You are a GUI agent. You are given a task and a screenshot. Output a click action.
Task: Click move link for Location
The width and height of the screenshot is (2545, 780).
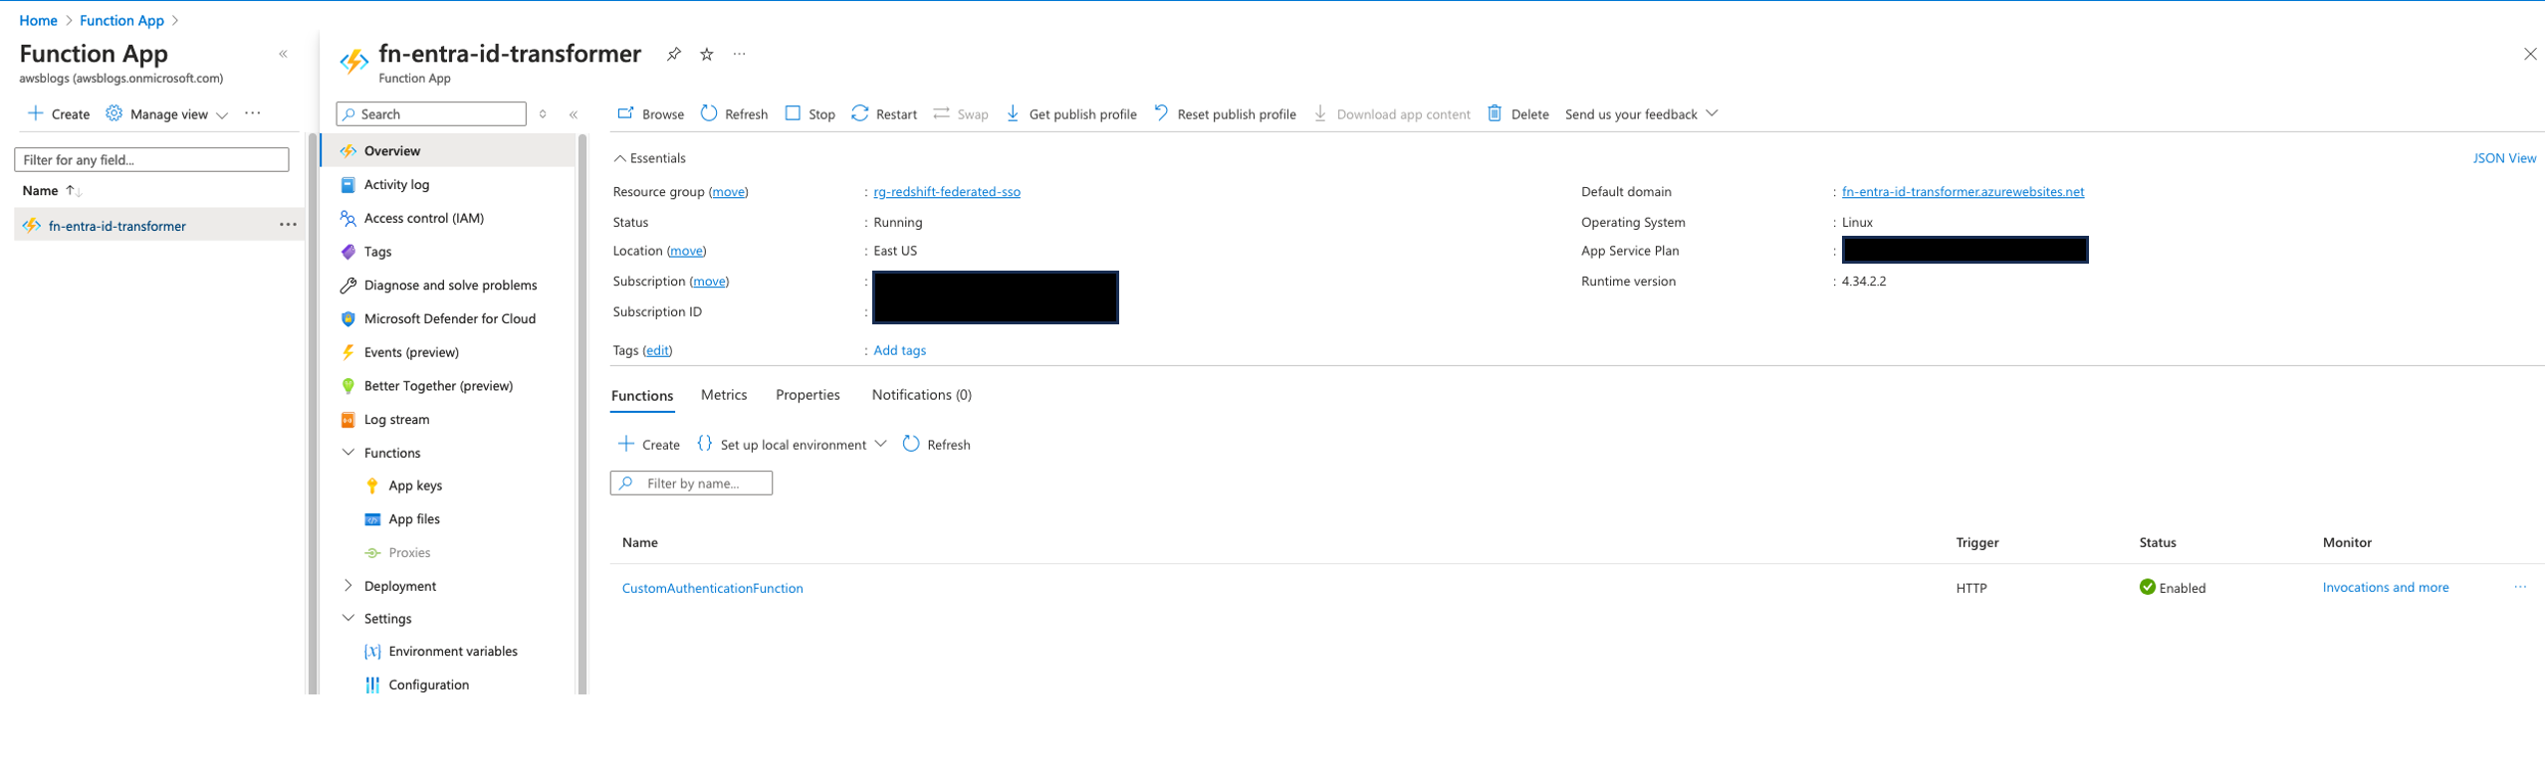pyautogui.click(x=686, y=251)
